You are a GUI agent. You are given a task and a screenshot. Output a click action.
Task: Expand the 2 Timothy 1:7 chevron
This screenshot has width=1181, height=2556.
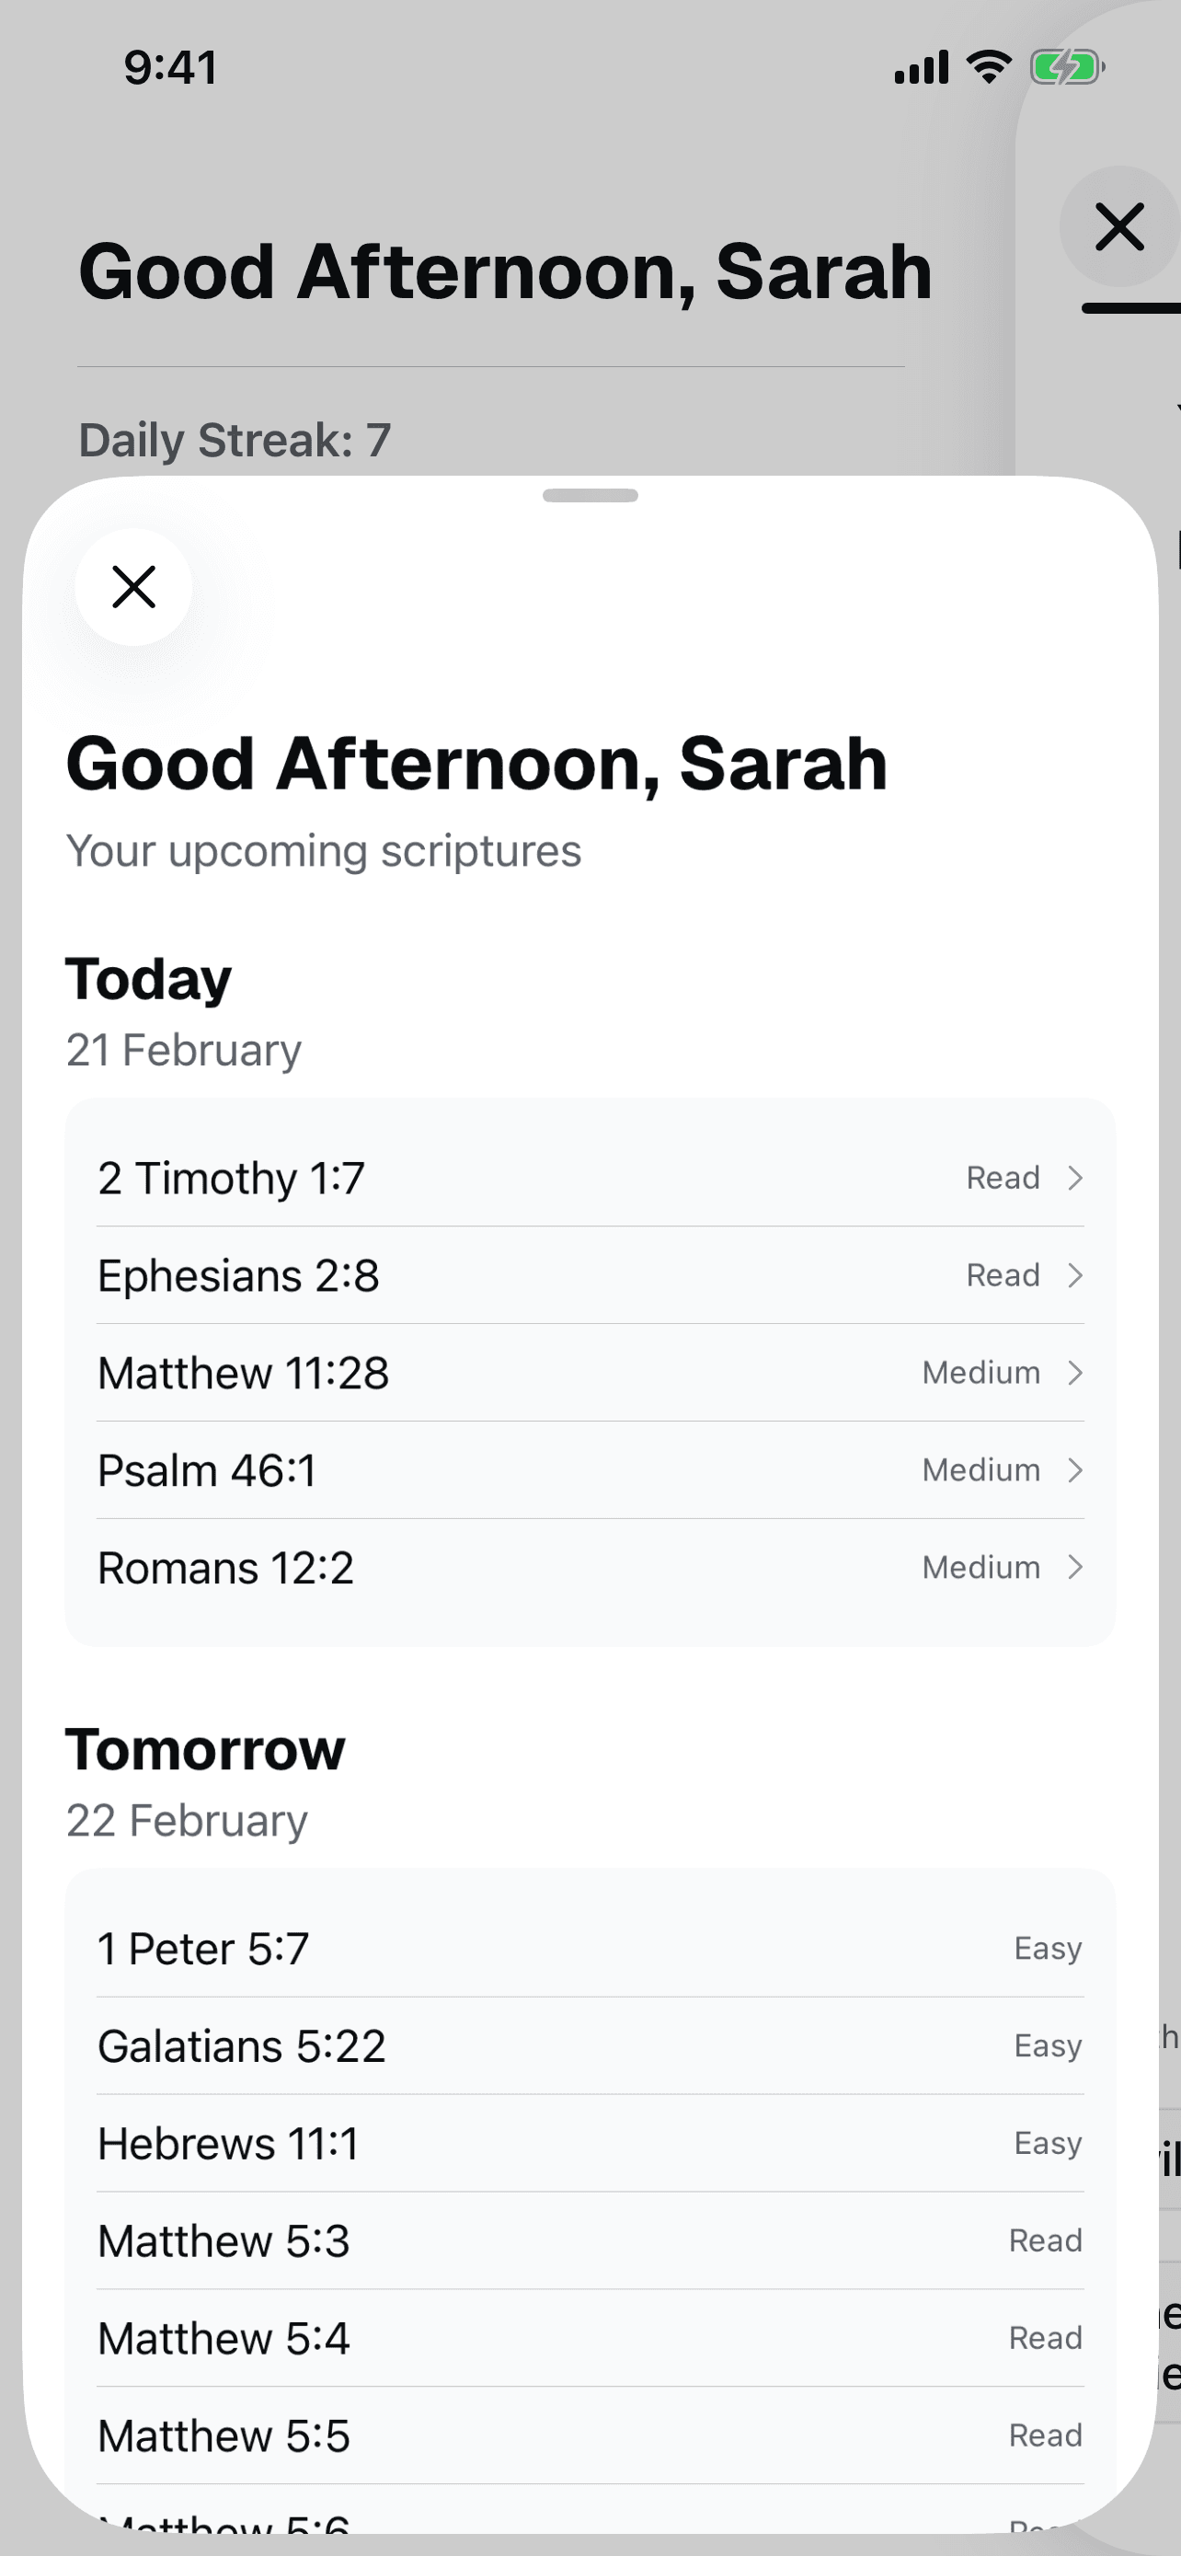coord(1075,1178)
